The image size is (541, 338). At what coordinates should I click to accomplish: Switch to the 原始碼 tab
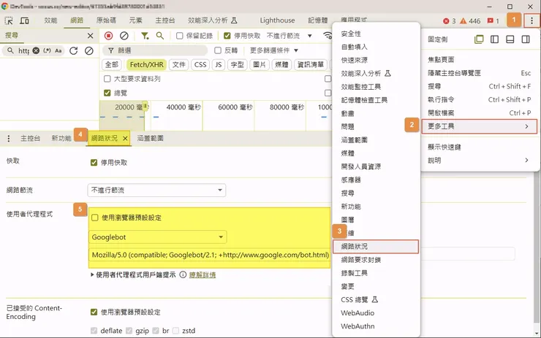coord(106,20)
